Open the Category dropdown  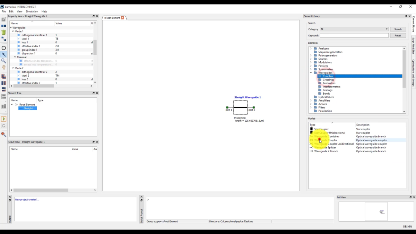[354, 29]
